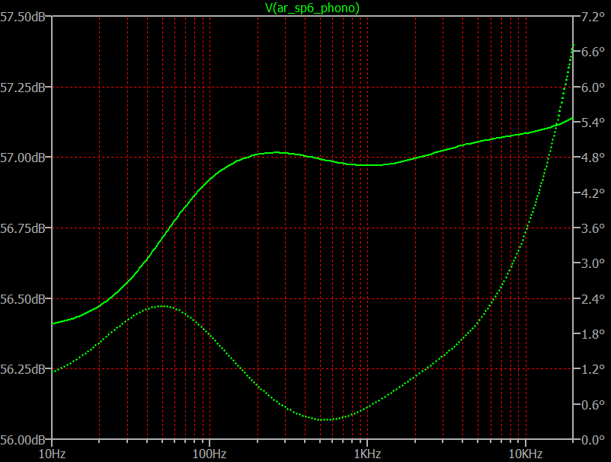The width and height of the screenshot is (611, 462).
Task: Click the 0.0° phase axis label
Action: [x=593, y=440]
